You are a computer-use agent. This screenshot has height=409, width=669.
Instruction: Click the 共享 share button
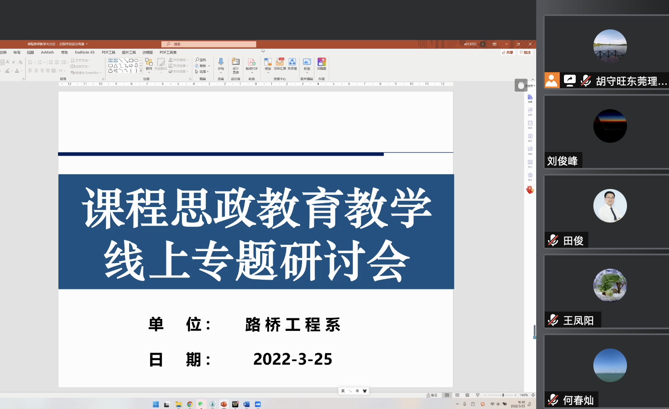508,52
